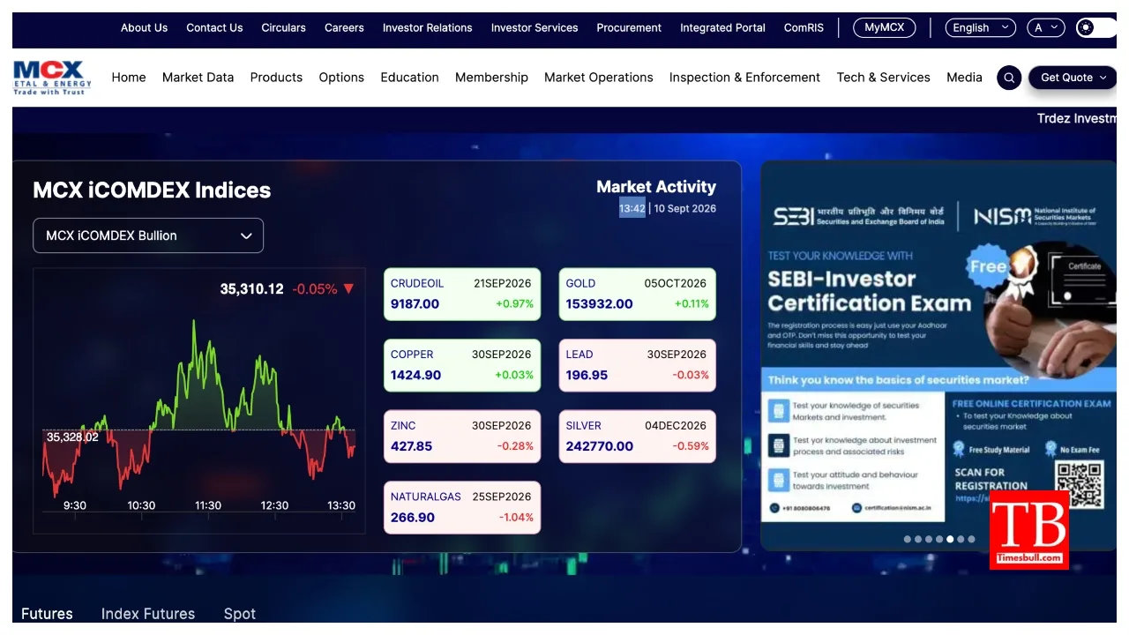Select Investor Services in top bar

(535, 27)
